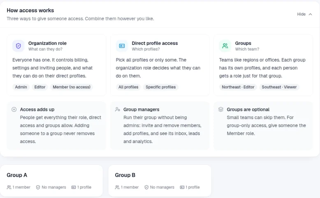Screen dimensions: 320x198
Task: Click the Specific profiles chip
Action: [x=160, y=87]
